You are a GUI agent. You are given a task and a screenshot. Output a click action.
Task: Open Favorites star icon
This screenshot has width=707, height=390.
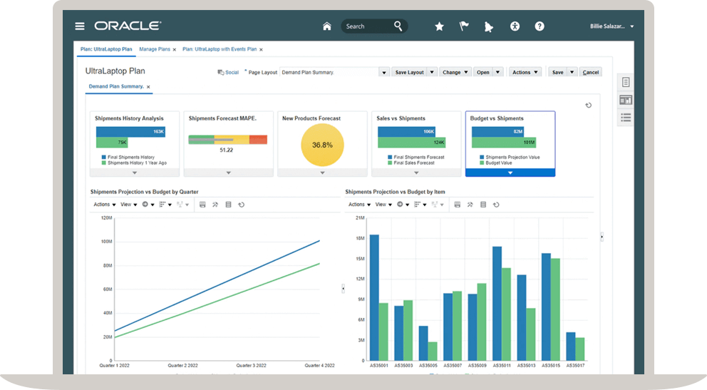coord(439,26)
